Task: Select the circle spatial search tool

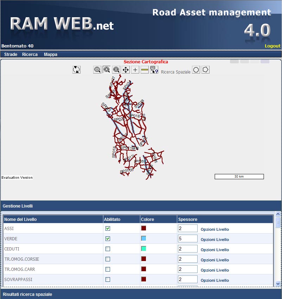Action: click(196, 70)
